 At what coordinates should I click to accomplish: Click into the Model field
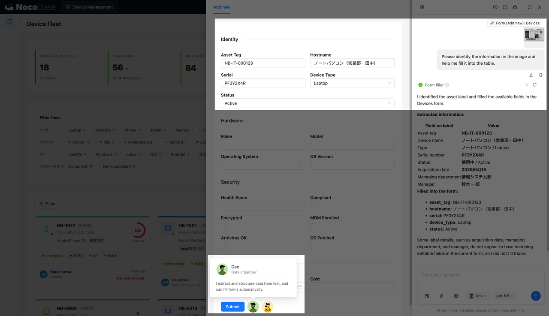352,144
